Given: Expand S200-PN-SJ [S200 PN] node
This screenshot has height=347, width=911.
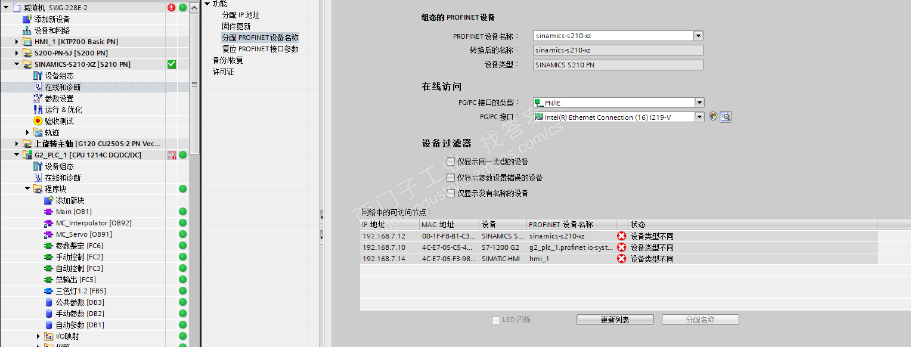Looking at the screenshot, I should point(17,53).
